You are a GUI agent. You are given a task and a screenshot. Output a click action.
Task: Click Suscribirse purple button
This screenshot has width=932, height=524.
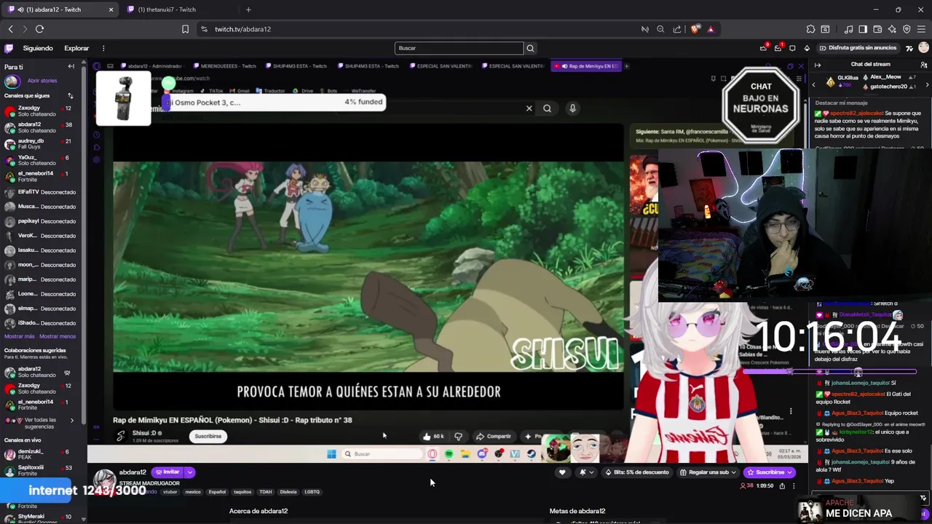tap(769, 472)
